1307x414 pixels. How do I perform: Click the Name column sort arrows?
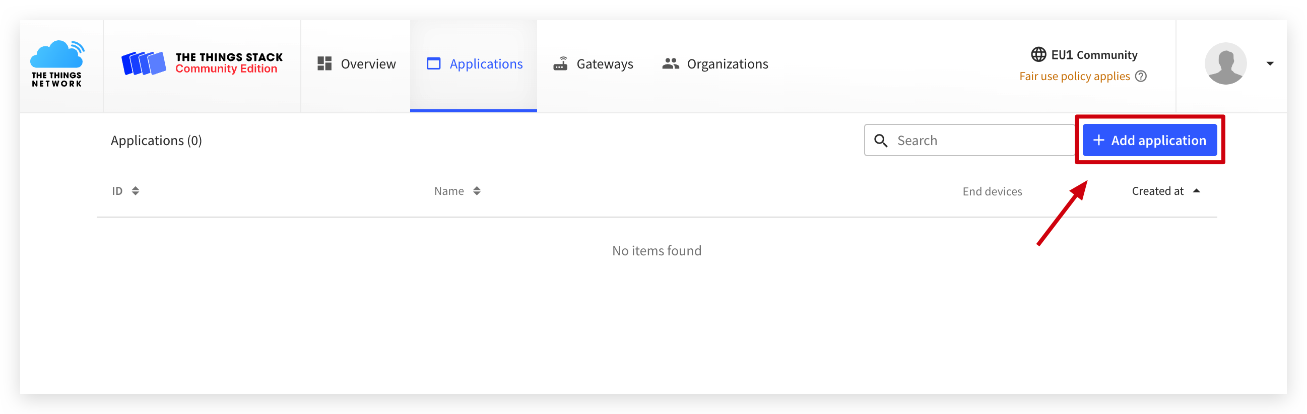(477, 191)
